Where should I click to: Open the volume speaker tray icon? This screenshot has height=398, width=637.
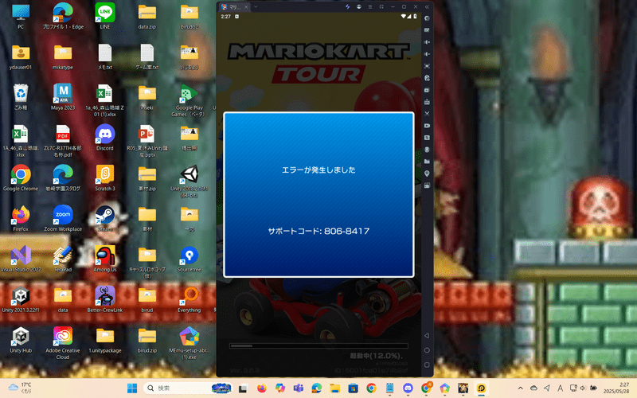pos(583,388)
